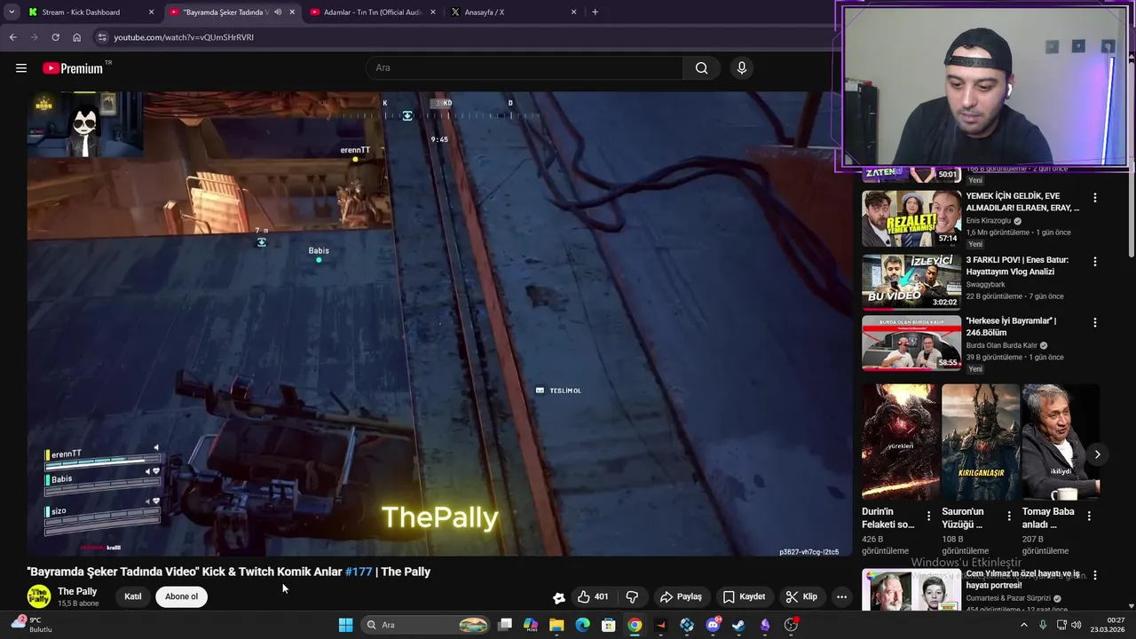
Task: Like the video with thumbs-up 401
Action: (x=592, y=596)
